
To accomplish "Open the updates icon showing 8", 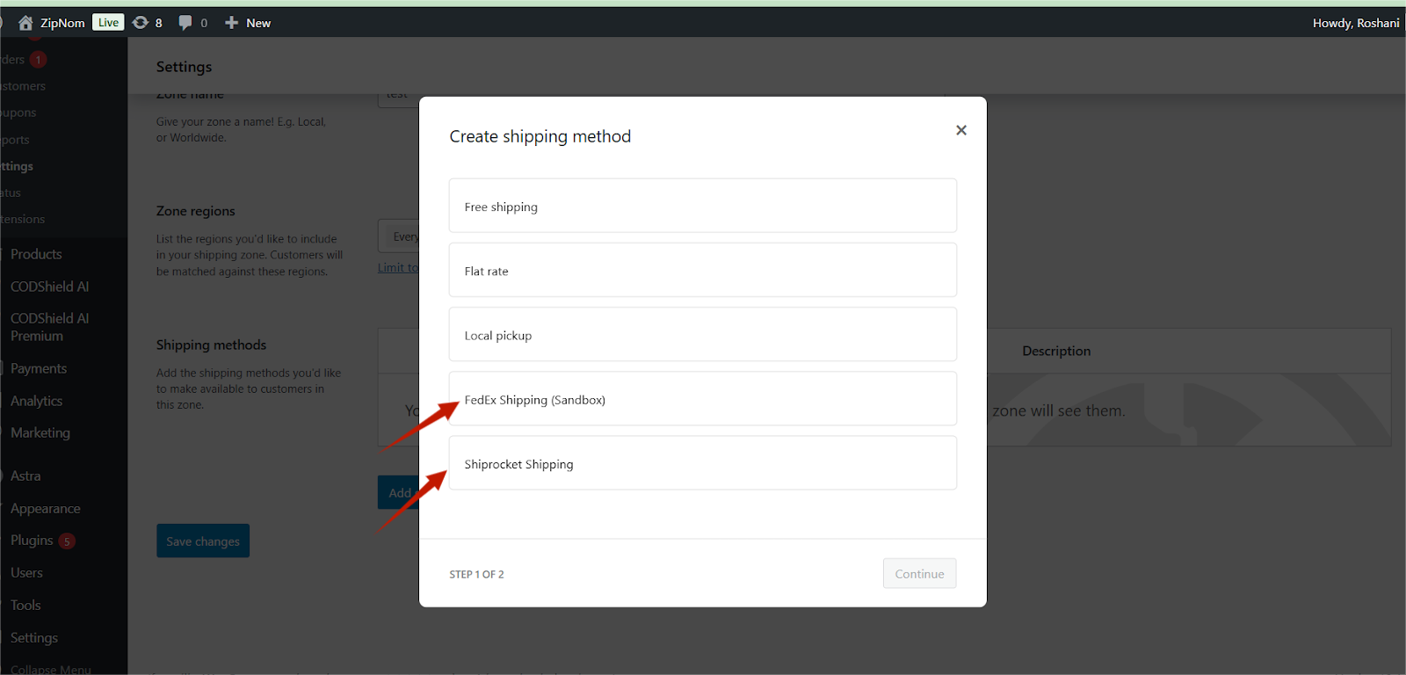I will point(141,23).
